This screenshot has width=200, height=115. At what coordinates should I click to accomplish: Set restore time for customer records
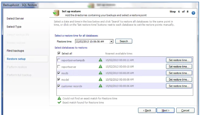tap(179, 86)
